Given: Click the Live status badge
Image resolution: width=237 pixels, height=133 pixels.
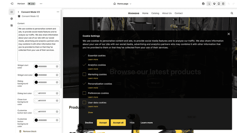Looking at the screenshot, I should tap(31, 4).
